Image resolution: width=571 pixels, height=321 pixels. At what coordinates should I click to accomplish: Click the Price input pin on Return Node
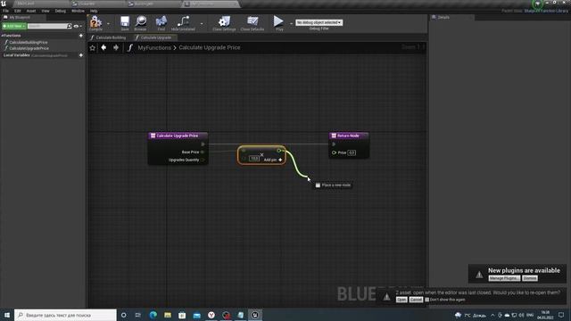pos(334,152)
